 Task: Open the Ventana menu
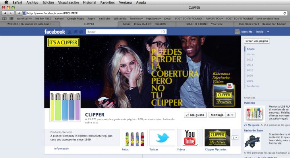[125, 2]
